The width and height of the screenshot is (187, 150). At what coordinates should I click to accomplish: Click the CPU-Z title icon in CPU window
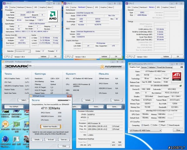click(x=4, y=3)
